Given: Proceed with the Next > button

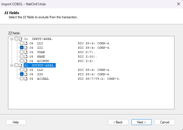Looking at the screenshot, I should [141, 122].
